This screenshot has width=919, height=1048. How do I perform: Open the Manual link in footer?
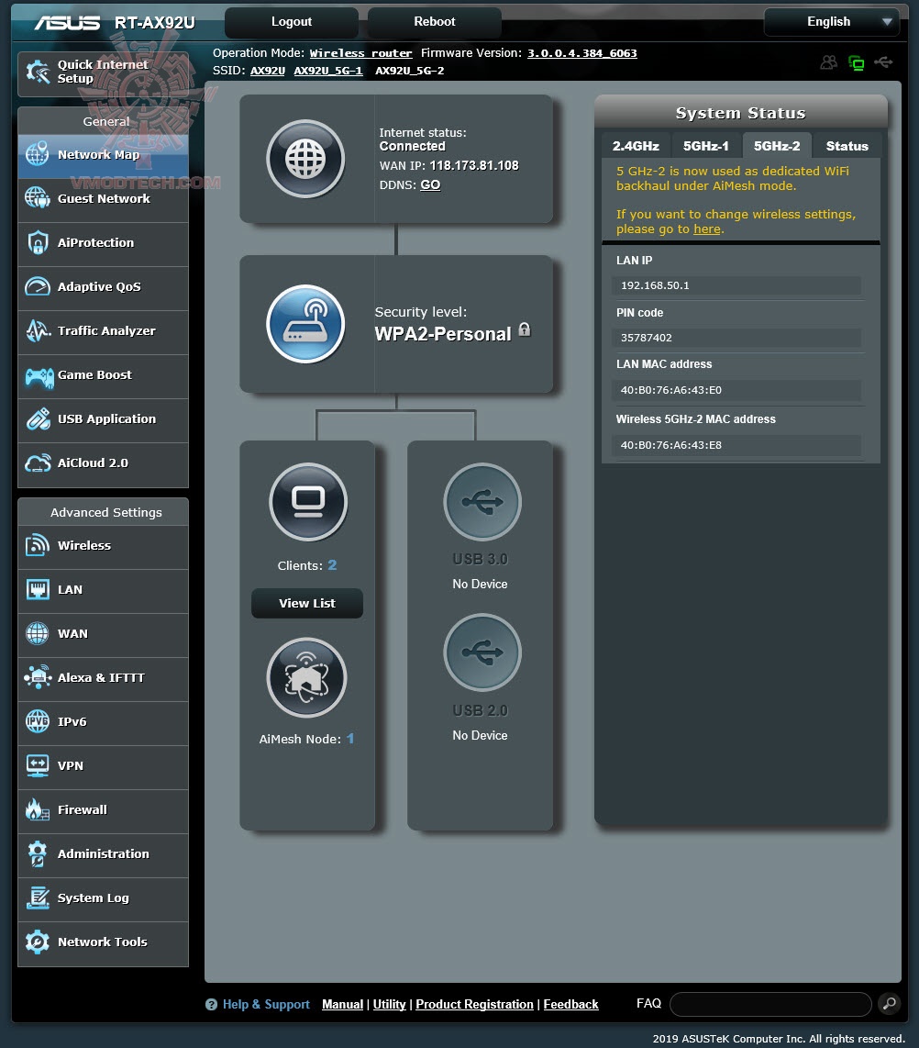pyautogui.click(x=343, y=1005)
